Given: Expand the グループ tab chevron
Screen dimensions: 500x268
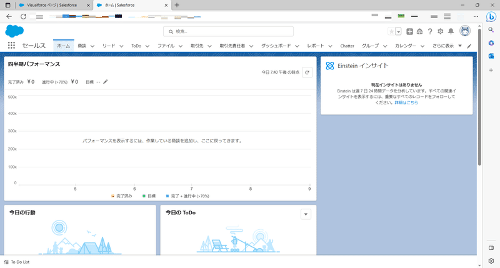Looking at the screenshot, I should 385,46.
